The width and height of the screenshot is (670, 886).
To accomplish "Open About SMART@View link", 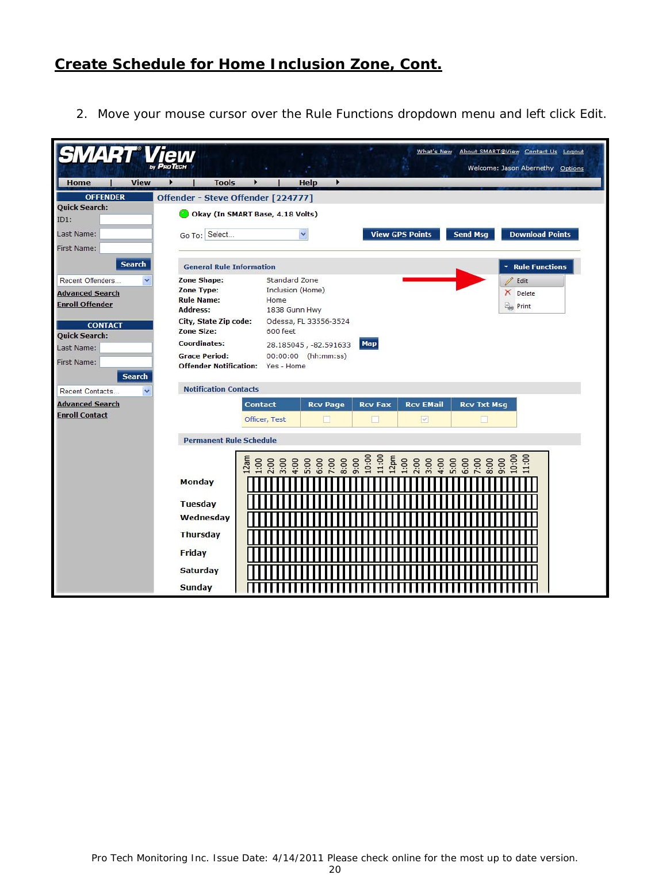I will (x=489, y=152).
